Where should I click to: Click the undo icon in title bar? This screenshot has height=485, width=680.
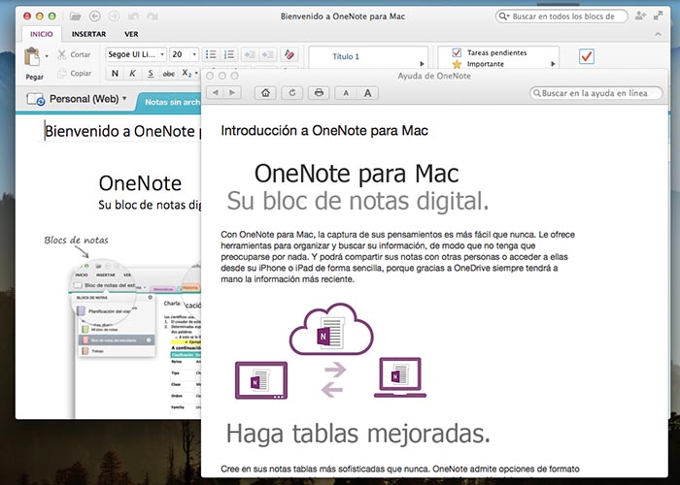[133, 16]
